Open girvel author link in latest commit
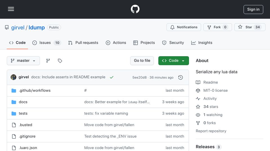 [x=24, y=77]
